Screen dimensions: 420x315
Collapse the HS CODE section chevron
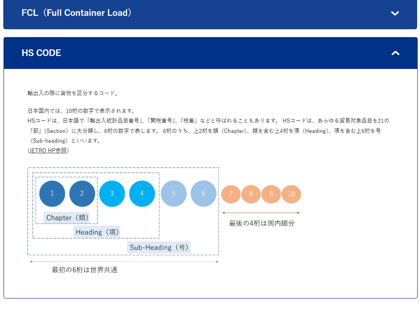tap(395, 53)
